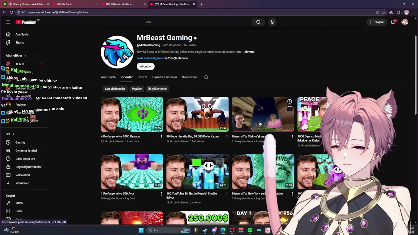This screenshot has height=235, width=418.
Task: Open the channel's Oynatma listeleri tab
Action: coord(165,77)
